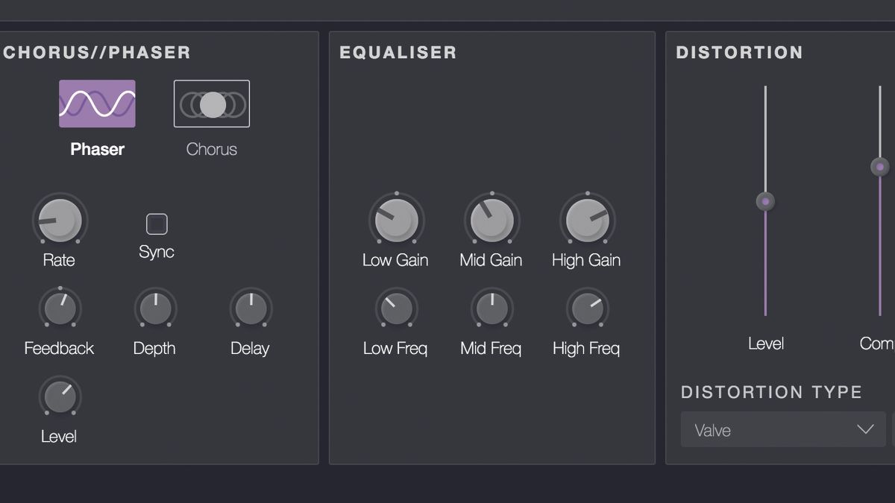Click the chevron on the Valve selector
The height and width of the screenshot is (503, 895).
865,429
